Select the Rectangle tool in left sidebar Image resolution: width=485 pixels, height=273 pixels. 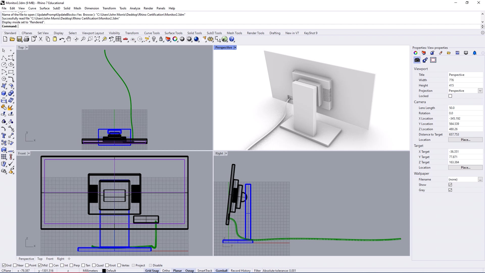pos(11,72)
